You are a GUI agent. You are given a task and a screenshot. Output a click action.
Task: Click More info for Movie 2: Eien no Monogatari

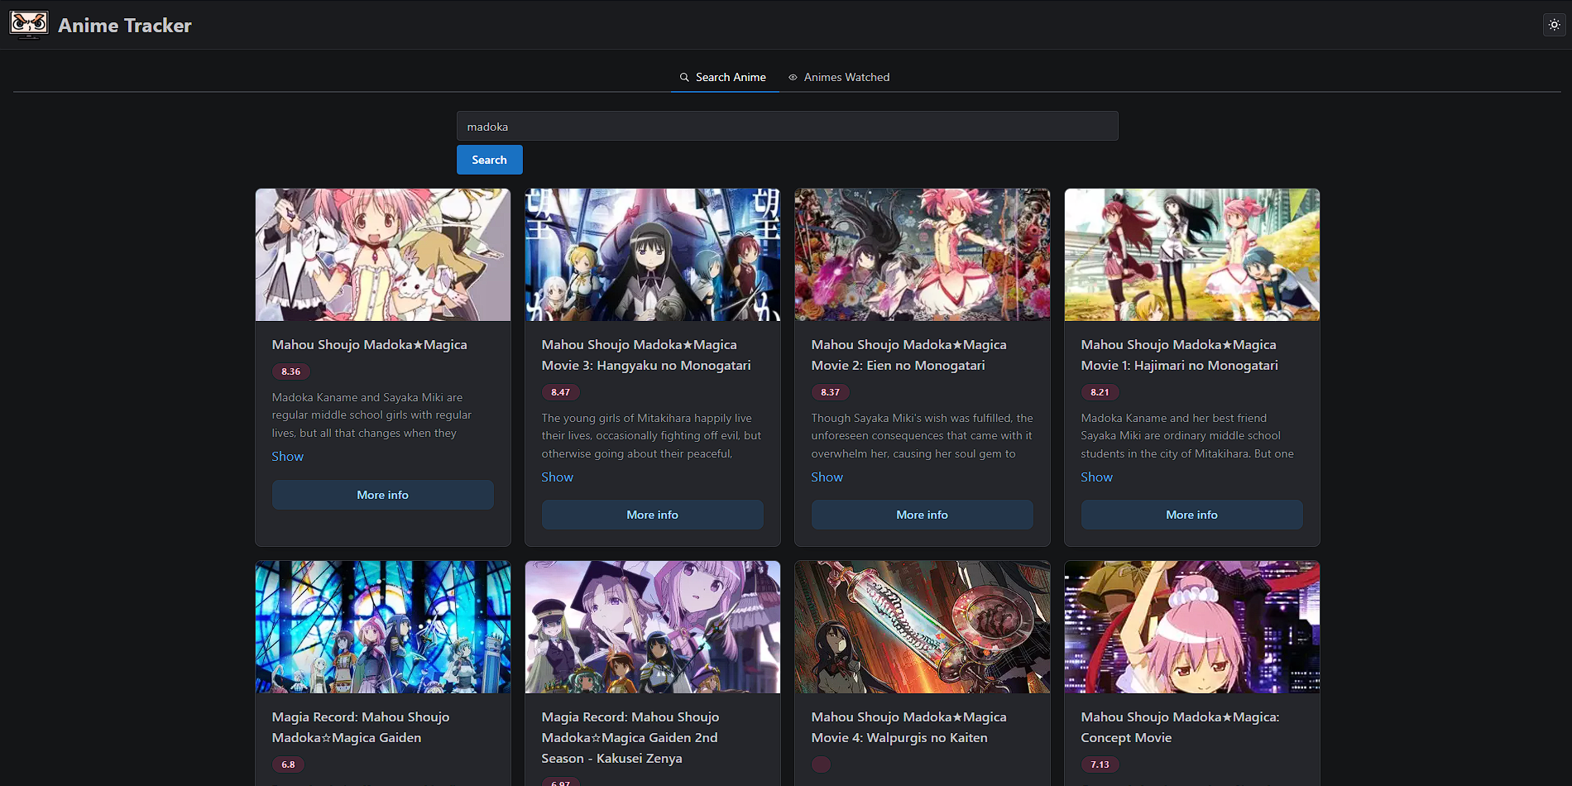pyautogui.click(x=923, y=515)
